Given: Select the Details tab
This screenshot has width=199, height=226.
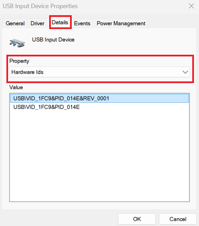Looking at the screenshot, I should [x=60, y=22].
